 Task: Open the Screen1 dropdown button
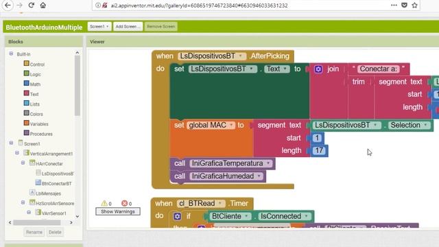pos(99,27)
